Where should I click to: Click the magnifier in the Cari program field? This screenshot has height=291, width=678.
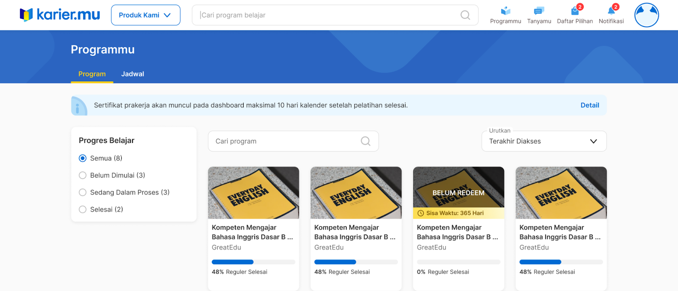tap(365, 141)
